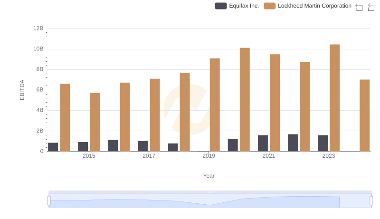This screenshot has width=380, height=219.
Task: Click the Equifax dark legend swatch
Action: pos(221,6)
